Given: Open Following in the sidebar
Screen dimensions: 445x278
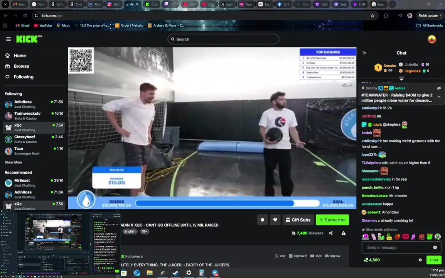Looking at the screenshot, I should coord(23,77).
